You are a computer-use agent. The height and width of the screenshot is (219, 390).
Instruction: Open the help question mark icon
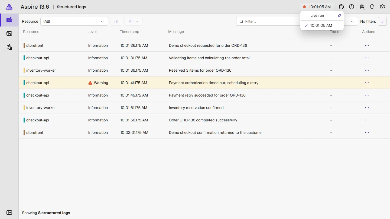point(352,7)
